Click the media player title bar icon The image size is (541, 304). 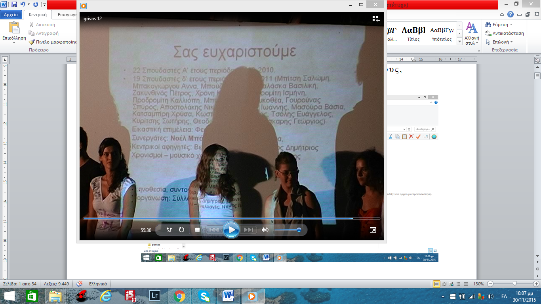(x=84, y=6)
